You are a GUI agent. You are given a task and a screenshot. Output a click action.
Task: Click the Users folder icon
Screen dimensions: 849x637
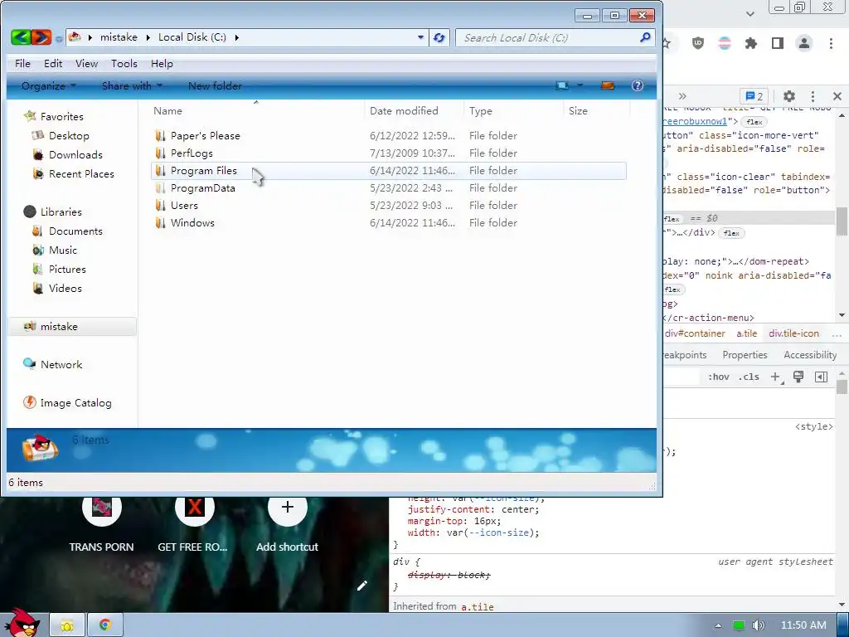[160, 206]
